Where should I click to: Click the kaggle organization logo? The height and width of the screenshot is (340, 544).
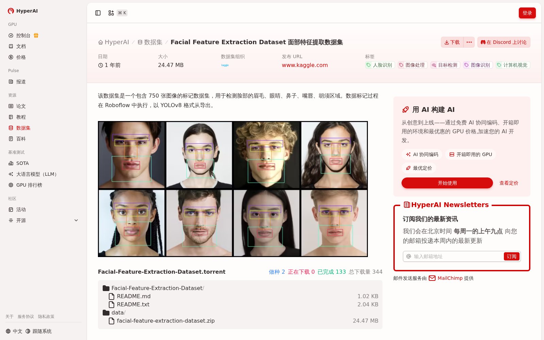coord(225,65)
